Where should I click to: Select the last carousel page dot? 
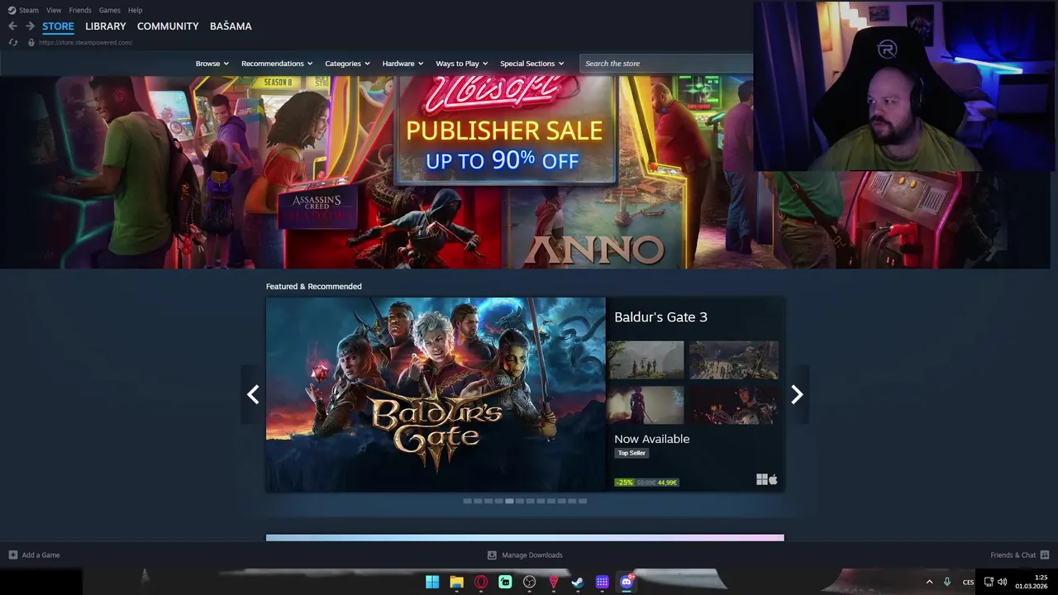pyautogui.click(x=583, y=501)
